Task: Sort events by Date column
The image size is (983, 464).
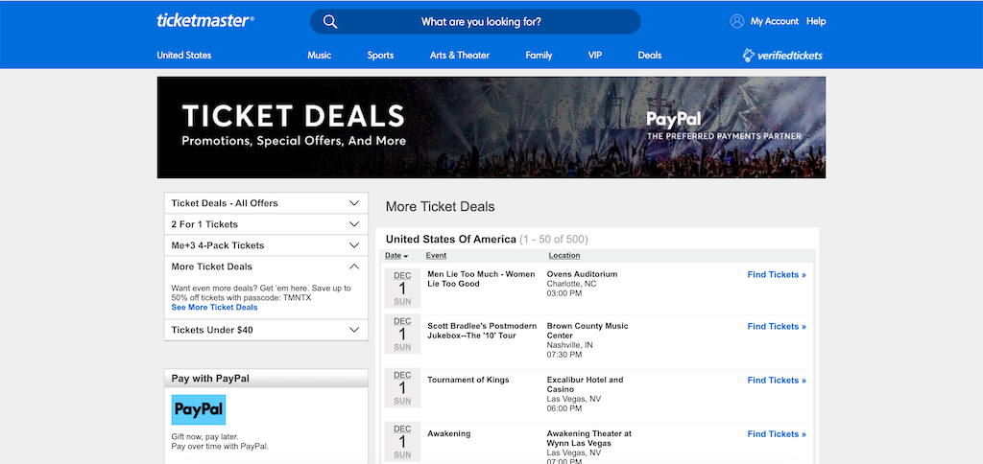Action: tap(395, 256)
